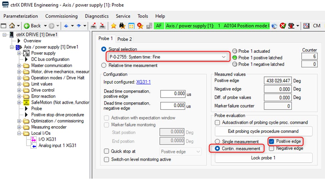
Task: Click the Lock probe 1 button
Action: (x=263, y=158)
